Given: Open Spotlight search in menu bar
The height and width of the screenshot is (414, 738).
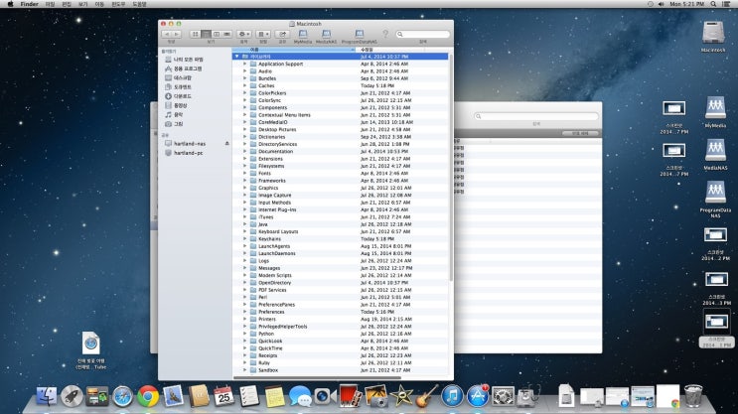Looking at the screenshot, I should point(713,4).
